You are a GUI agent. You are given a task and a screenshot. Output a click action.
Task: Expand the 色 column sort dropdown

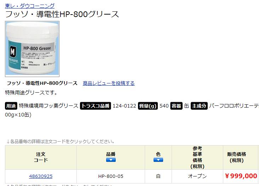(158, 160)
